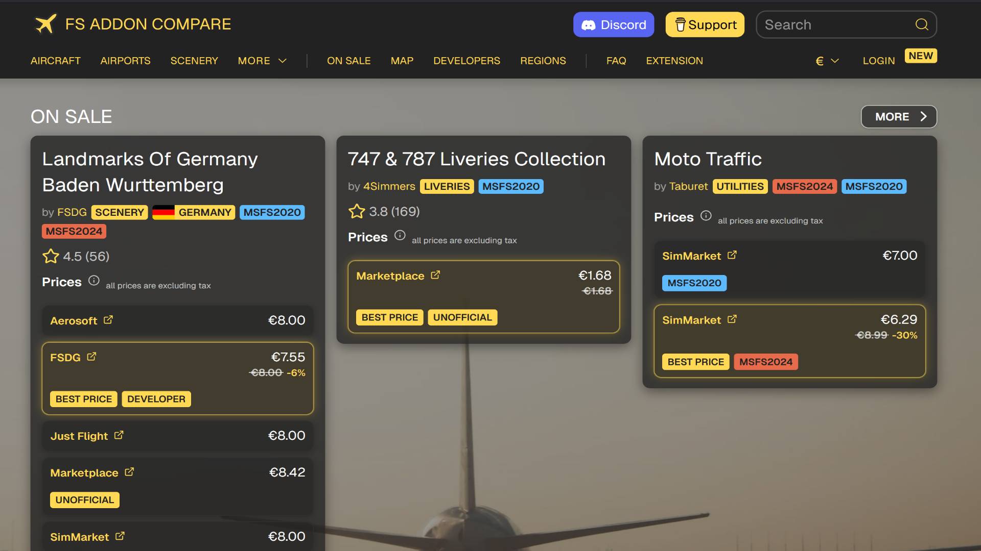
Task: Click info icon next to Moto Traffic Prices
Action: 706,216
